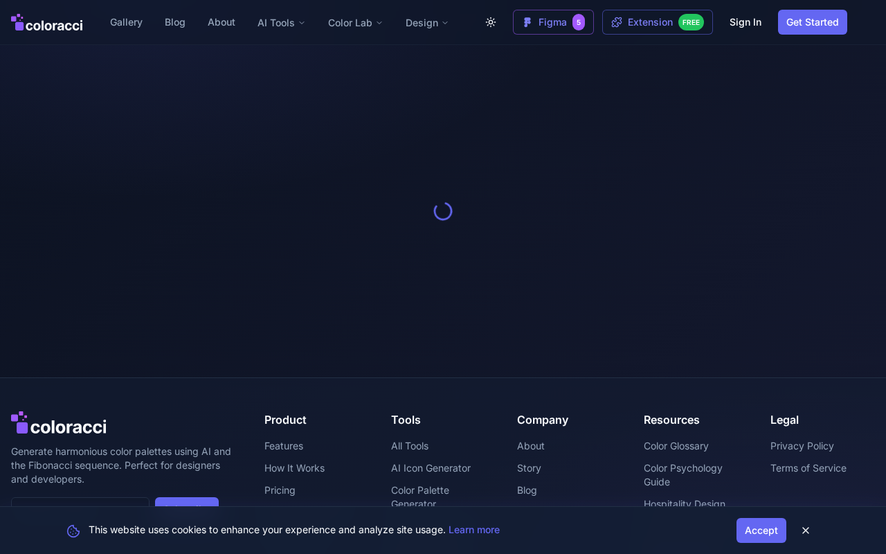Dismiss the cookie banner with X

point(806,530)
